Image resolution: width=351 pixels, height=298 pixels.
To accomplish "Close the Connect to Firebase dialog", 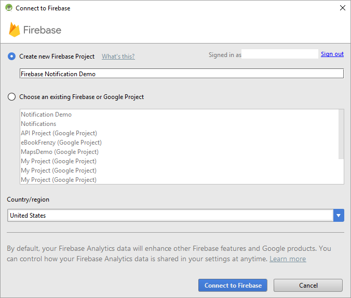I will tap(342, 8).
